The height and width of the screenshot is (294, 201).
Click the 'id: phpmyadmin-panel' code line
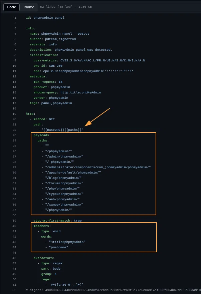click(45, 18)
